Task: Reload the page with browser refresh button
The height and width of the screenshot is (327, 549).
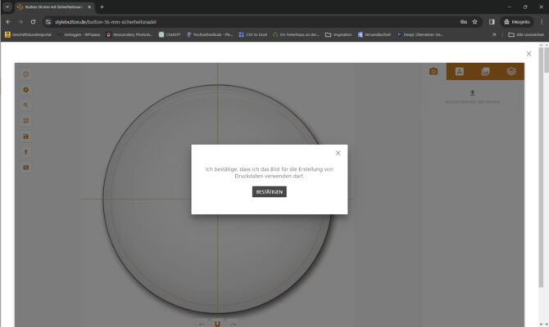Action: 33,21
